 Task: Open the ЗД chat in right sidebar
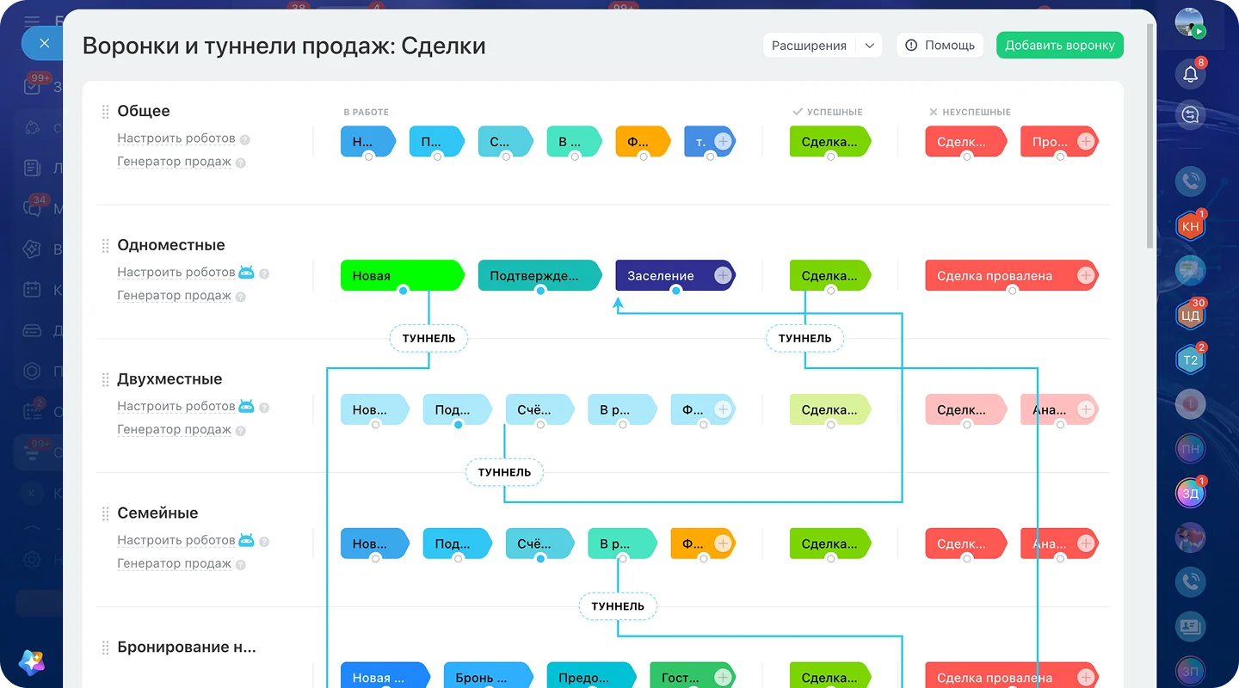[1191, 493]
